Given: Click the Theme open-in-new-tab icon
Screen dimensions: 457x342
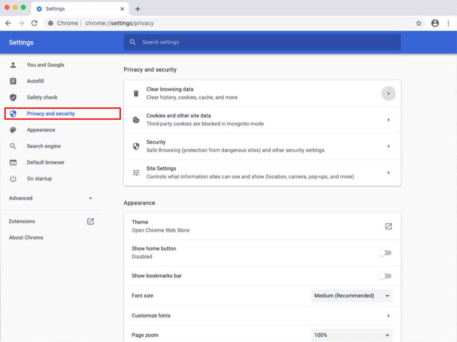Looking at the screenshot, I should (388, 226).
